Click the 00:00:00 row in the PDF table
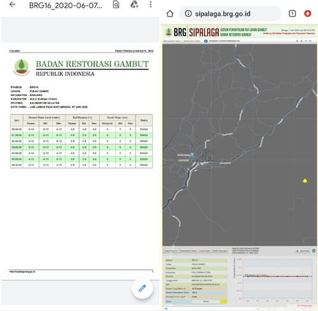 point(81,129)
